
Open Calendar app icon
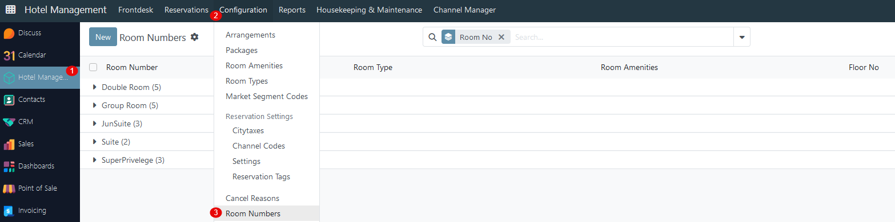(9, 55)
